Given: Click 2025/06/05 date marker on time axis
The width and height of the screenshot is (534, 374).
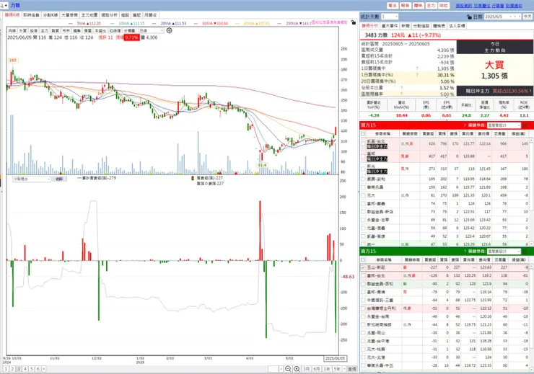Looking at the screenshot, I should (x=334, y=358).
